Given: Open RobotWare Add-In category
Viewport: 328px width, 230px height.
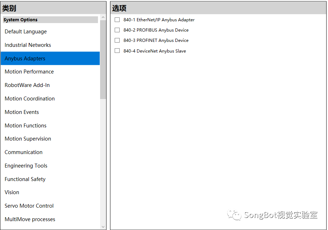Looking at the screenshot, I should (50, 85).
